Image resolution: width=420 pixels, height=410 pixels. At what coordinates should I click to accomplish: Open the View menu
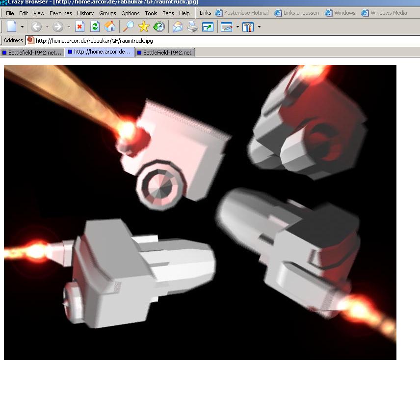click(39, 13)
